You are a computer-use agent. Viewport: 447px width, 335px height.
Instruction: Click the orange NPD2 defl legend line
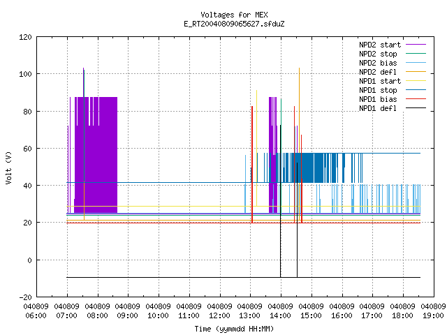pos(416,71)
